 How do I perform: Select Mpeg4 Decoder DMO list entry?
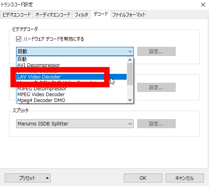click(x=71, y=100)
